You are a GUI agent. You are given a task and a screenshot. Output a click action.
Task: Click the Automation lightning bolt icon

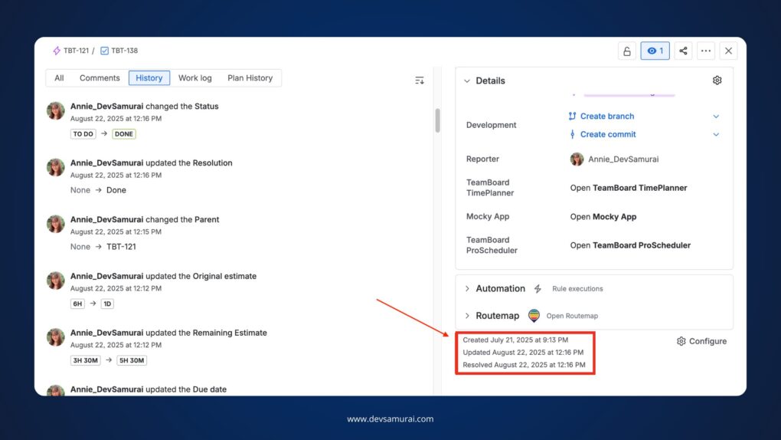538,289
